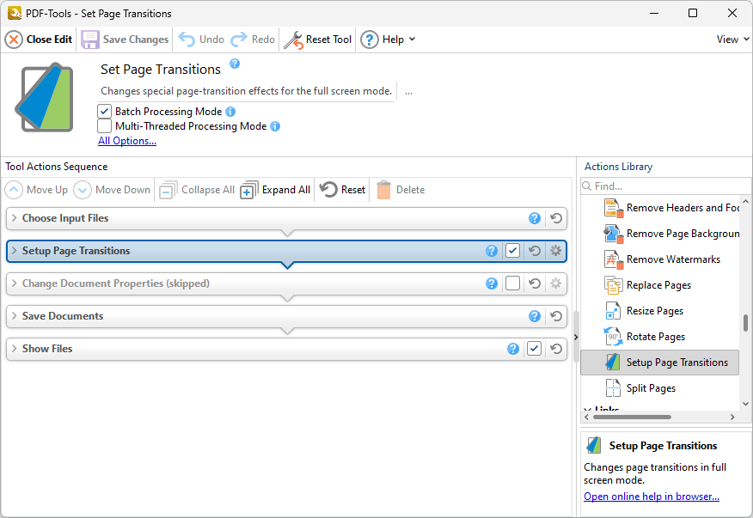Screen dimensions: 753x518
Task: Click the Move Down button
Action: [x=112, y=190]
